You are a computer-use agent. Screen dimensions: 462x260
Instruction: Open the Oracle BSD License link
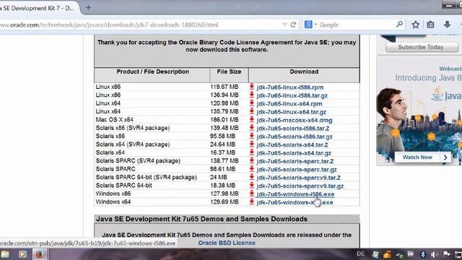tap(227, 243)
